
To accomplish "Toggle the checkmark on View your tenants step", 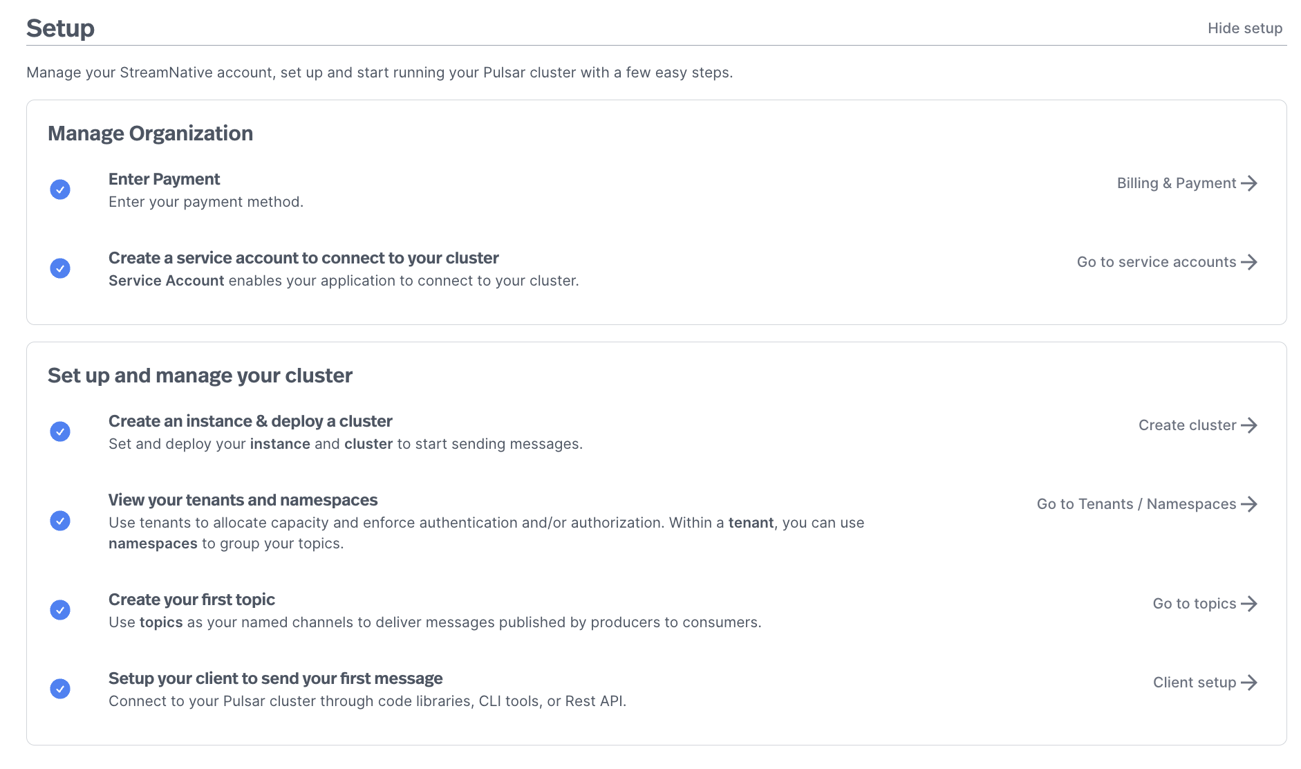I will (x=60, y=522).
